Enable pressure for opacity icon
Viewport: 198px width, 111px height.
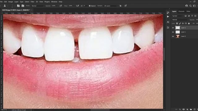[x=61, y=6]
